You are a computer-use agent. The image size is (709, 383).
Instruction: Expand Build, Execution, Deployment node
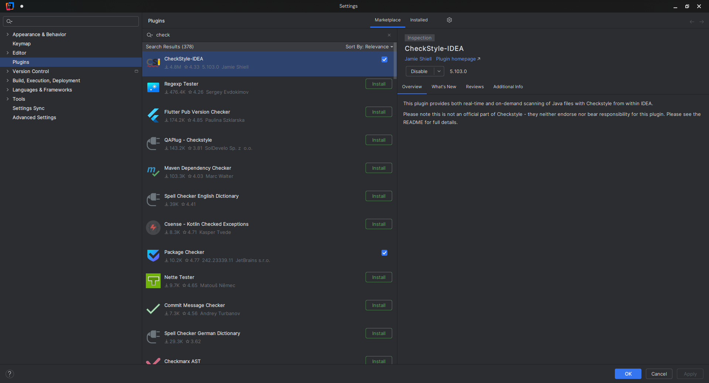pyautogui.click(x=7, y=80)
